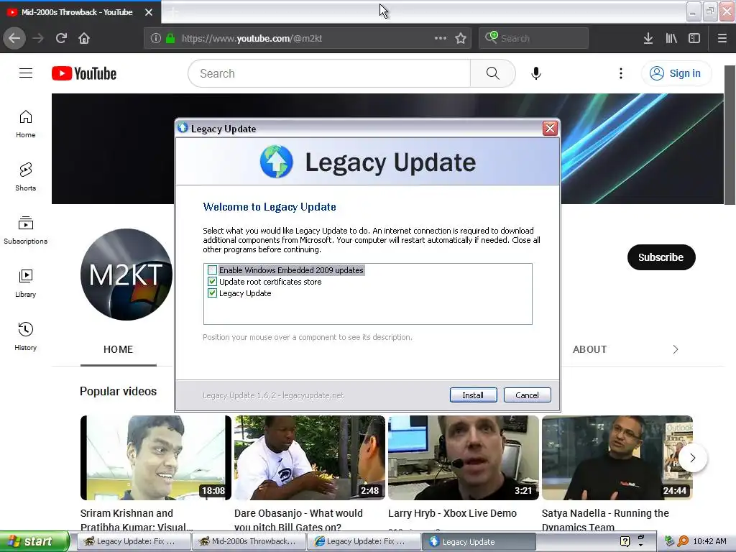Click the taskbar clock showing 10:42 AM

point(709,541)
